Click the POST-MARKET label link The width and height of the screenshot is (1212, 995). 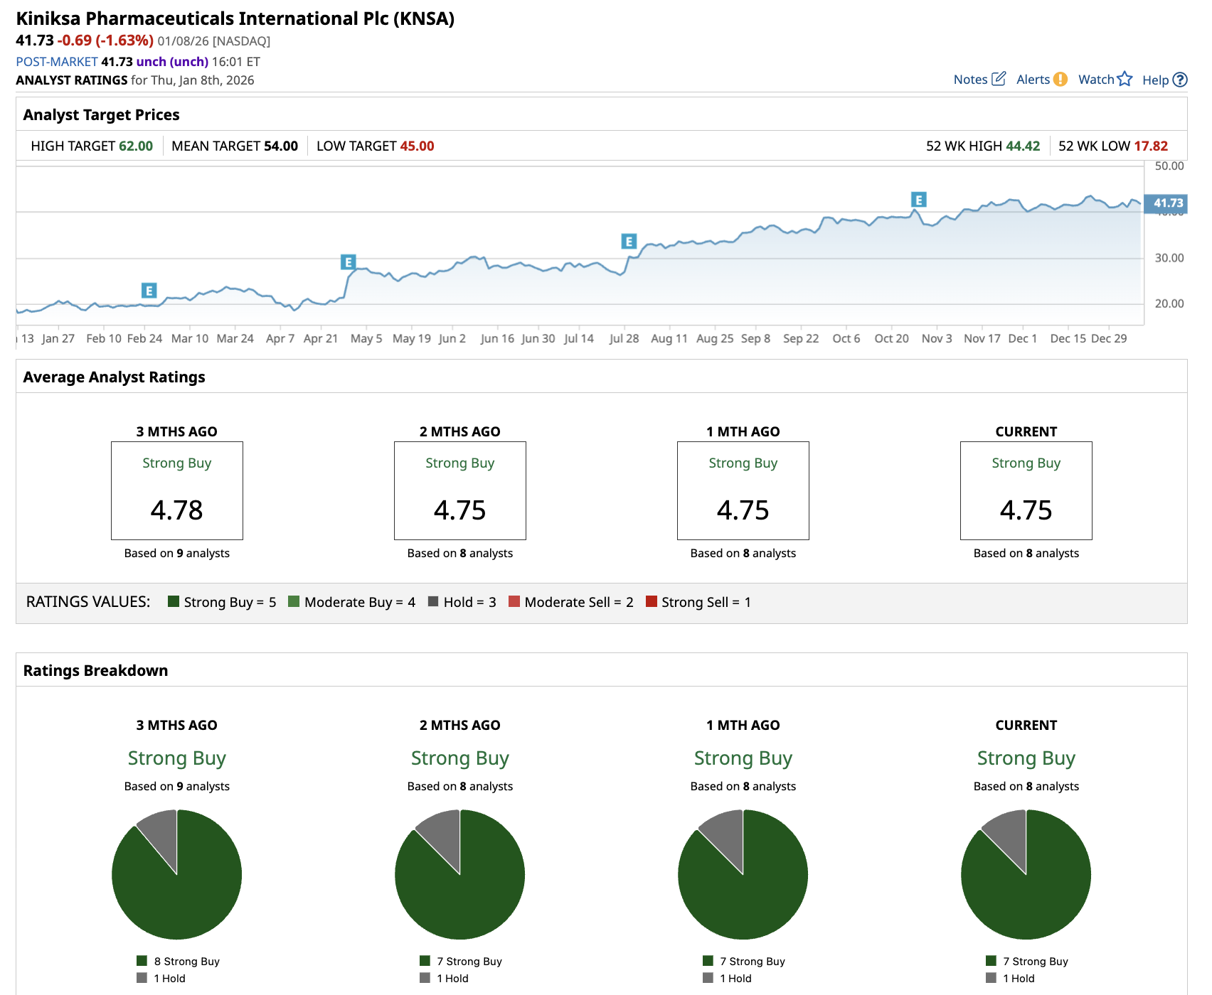57,62
